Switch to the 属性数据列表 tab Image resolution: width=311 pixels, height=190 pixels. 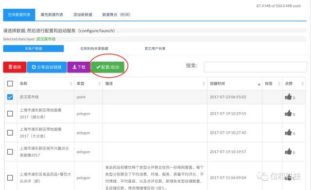tap(52, 15)
